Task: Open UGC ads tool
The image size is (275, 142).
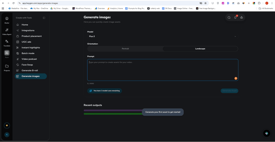Action: pyautogui.click(x=31, y=42)
